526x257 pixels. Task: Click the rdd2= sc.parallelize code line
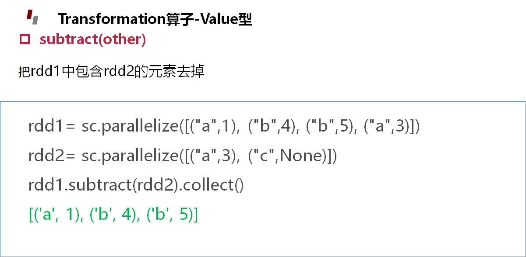pyautogui.click(x=183, y=156)
